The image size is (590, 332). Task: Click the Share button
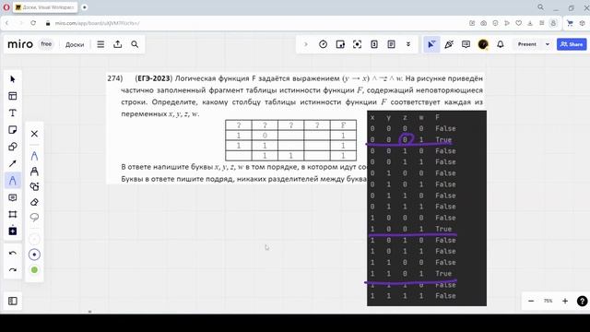tap(572, 44)
